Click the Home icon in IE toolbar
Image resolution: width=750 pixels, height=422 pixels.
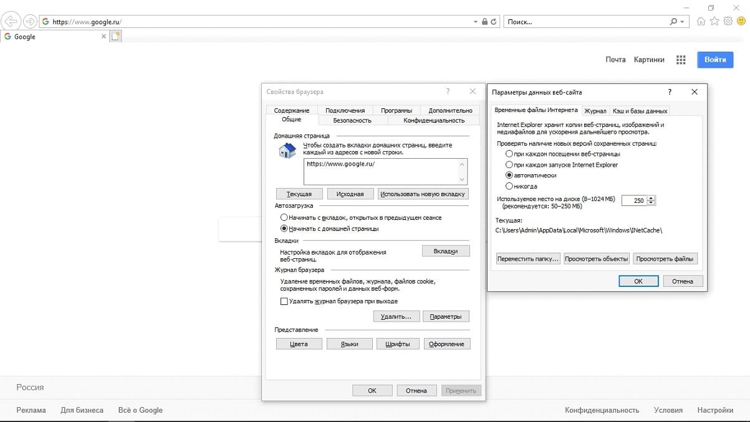(701, 22)
